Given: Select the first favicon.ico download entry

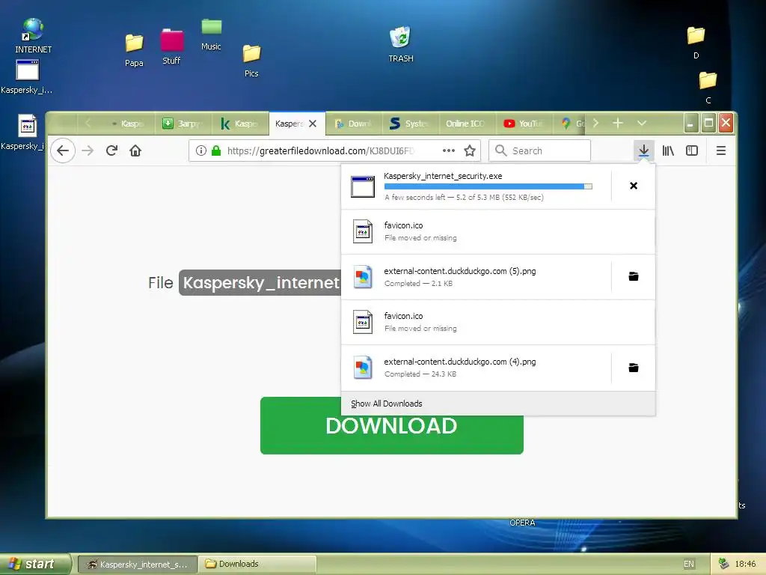Looking at the screenshot, I should [x=497, y=232].
